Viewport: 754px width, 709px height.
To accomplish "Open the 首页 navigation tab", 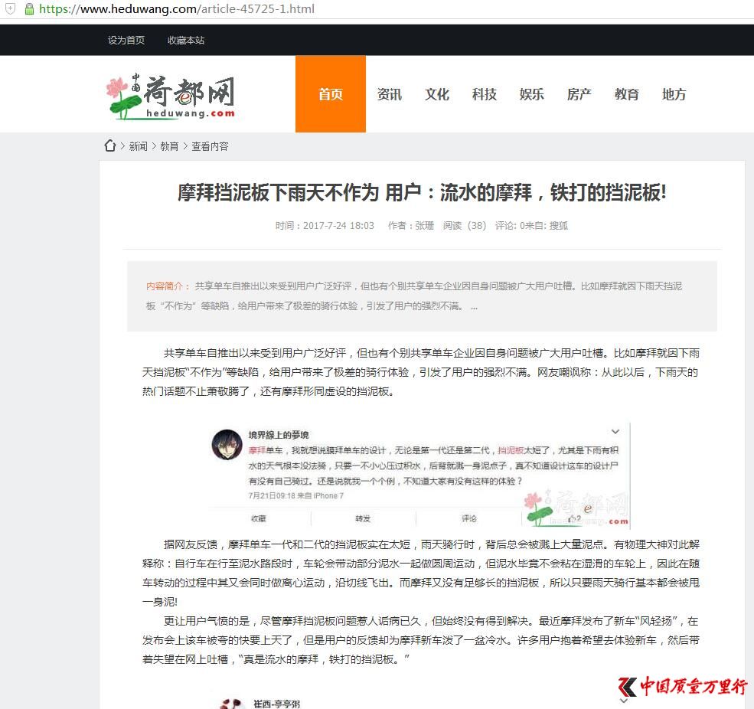I will click(x=331, y=94).
